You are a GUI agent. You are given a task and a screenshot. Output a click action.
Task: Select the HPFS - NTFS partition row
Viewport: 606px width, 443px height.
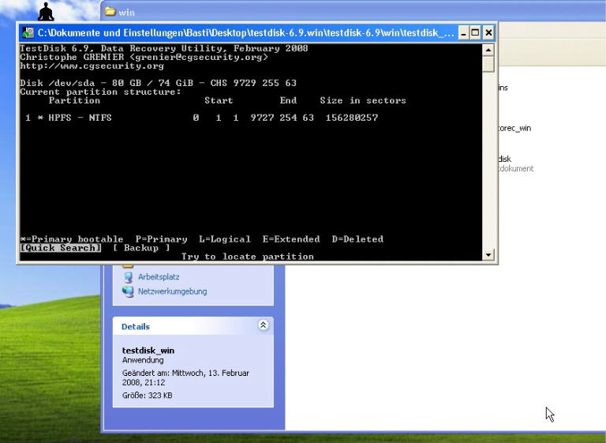tap(202, 118)
